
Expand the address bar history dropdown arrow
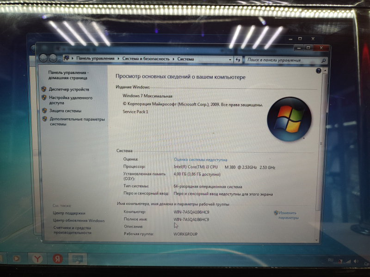click(230, 60)
